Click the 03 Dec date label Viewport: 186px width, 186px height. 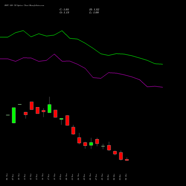pyautogui.click(x=120, y=177)
